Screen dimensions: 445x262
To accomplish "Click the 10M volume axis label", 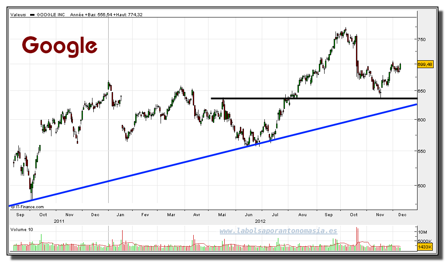I will tap(423, 232).
